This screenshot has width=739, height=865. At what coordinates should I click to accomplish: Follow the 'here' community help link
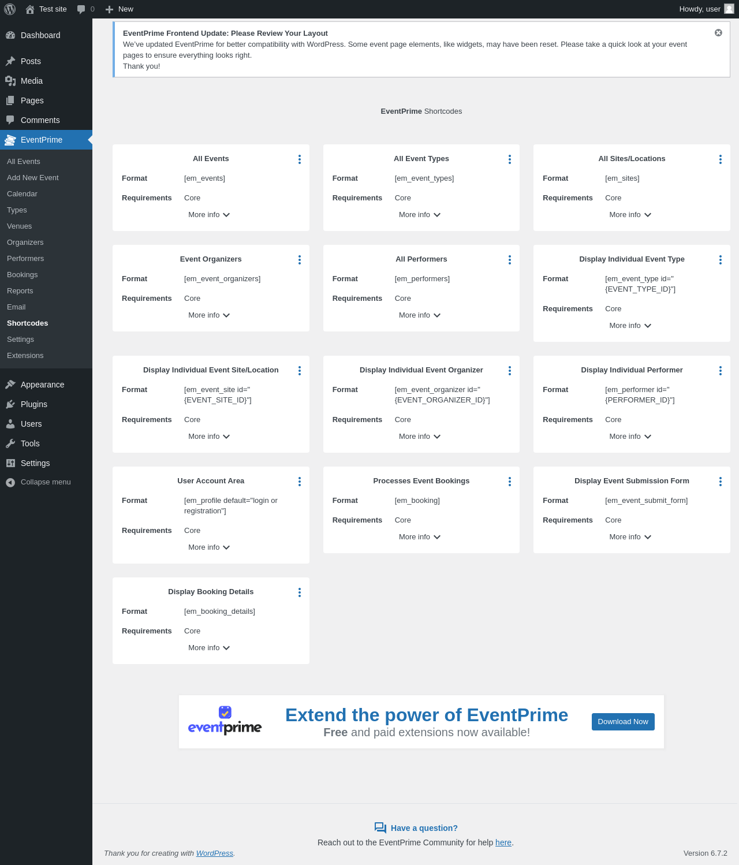pyautogui.click(x=503, y=842)
